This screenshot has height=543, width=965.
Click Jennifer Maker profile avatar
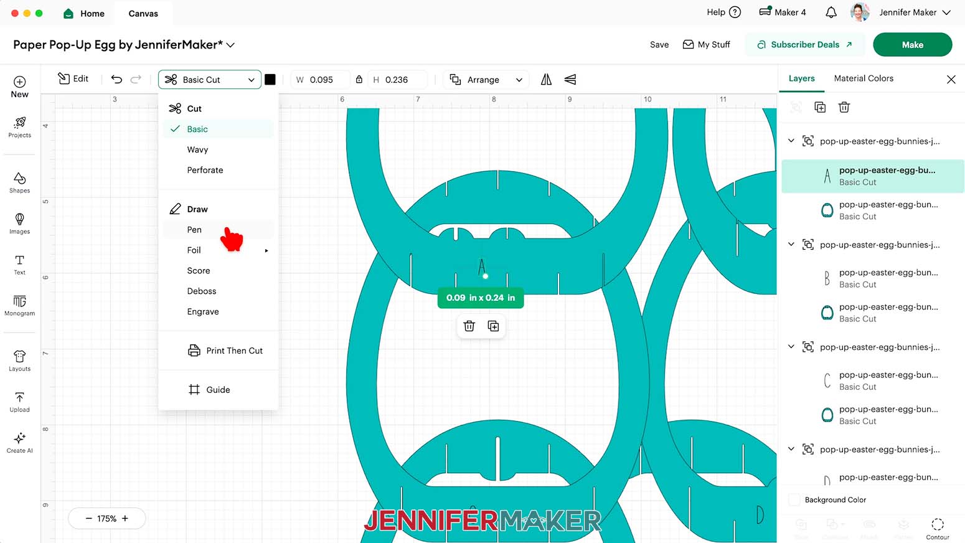pyautogui.click(x=860, y=12)
